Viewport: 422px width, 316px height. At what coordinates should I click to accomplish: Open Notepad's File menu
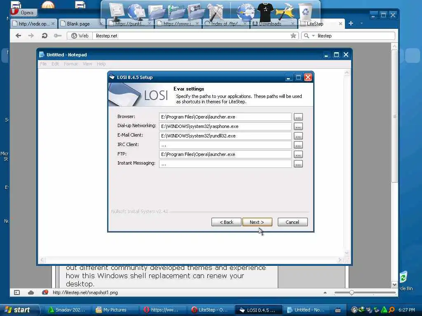(x=43, y=64)
